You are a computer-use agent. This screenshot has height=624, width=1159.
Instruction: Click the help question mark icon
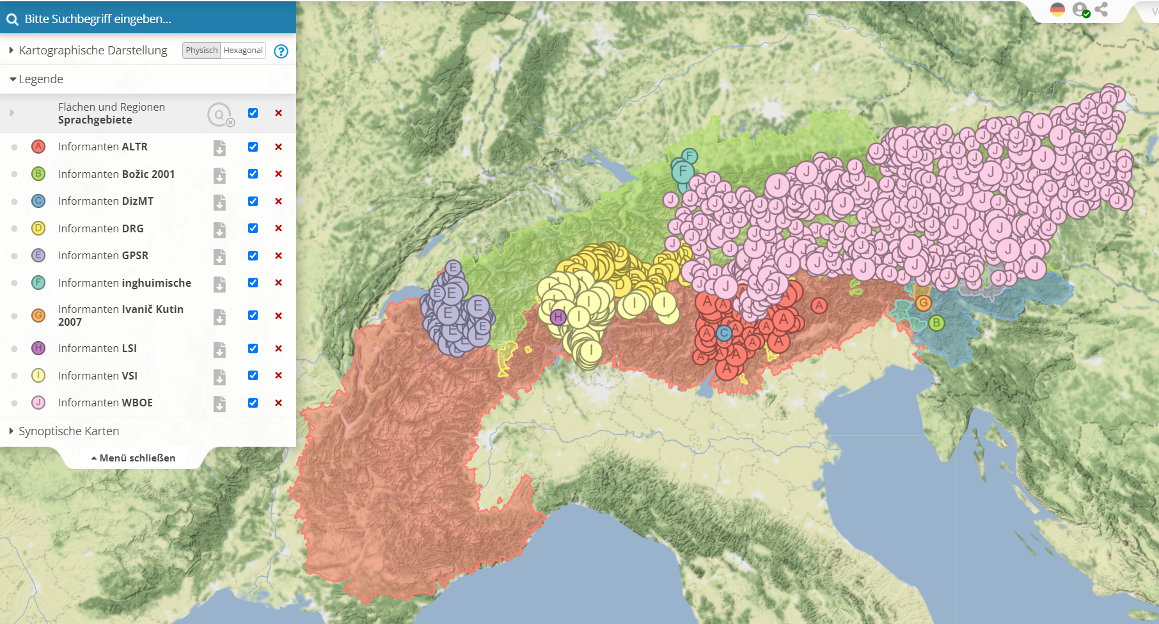[x=281, y=51]
